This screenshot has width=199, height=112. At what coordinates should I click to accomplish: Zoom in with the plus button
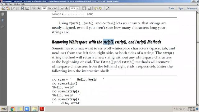point(66,8)
